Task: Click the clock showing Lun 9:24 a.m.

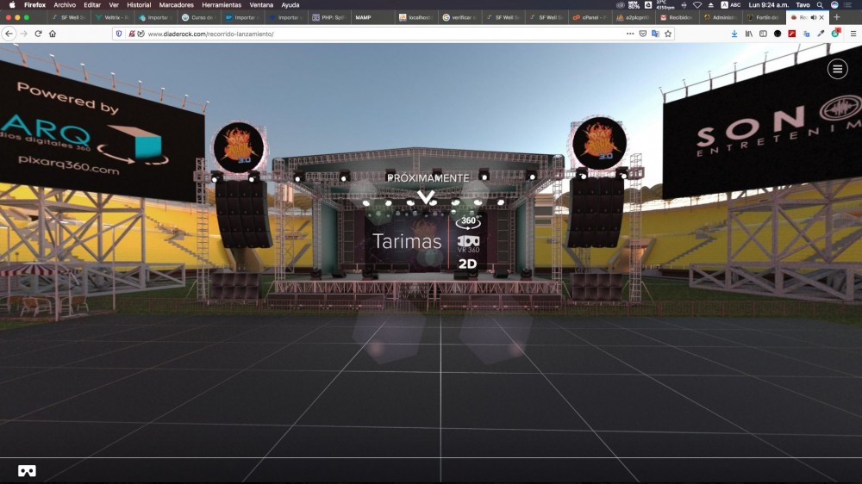Action: 769,5
